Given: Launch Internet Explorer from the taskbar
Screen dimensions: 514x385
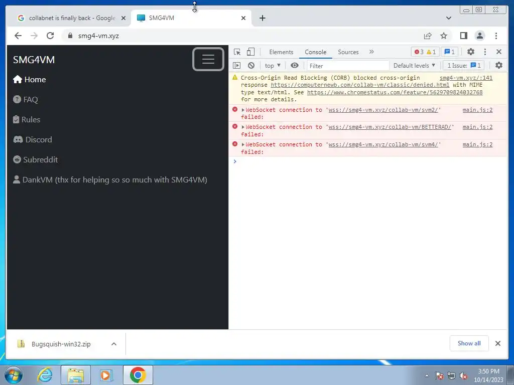Looking at the screenshot, I should 45,375.
